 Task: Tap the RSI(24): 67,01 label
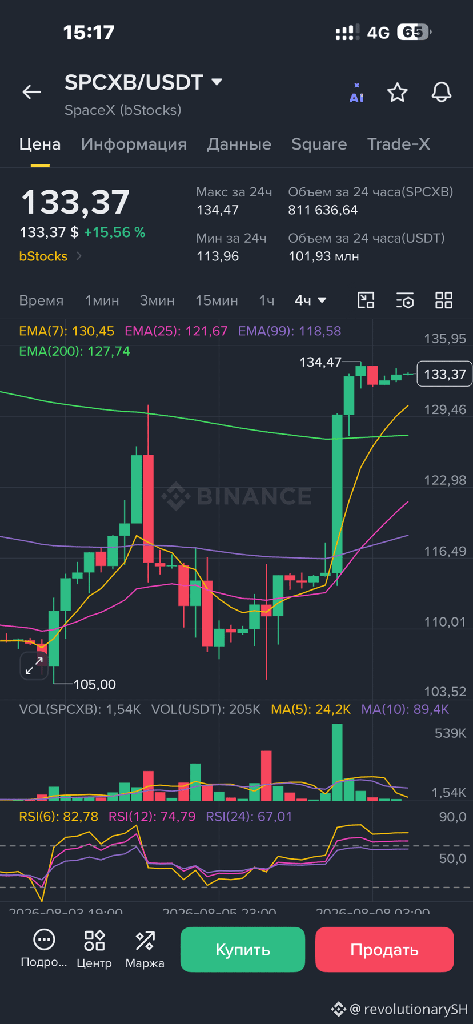tap(249, 817)
